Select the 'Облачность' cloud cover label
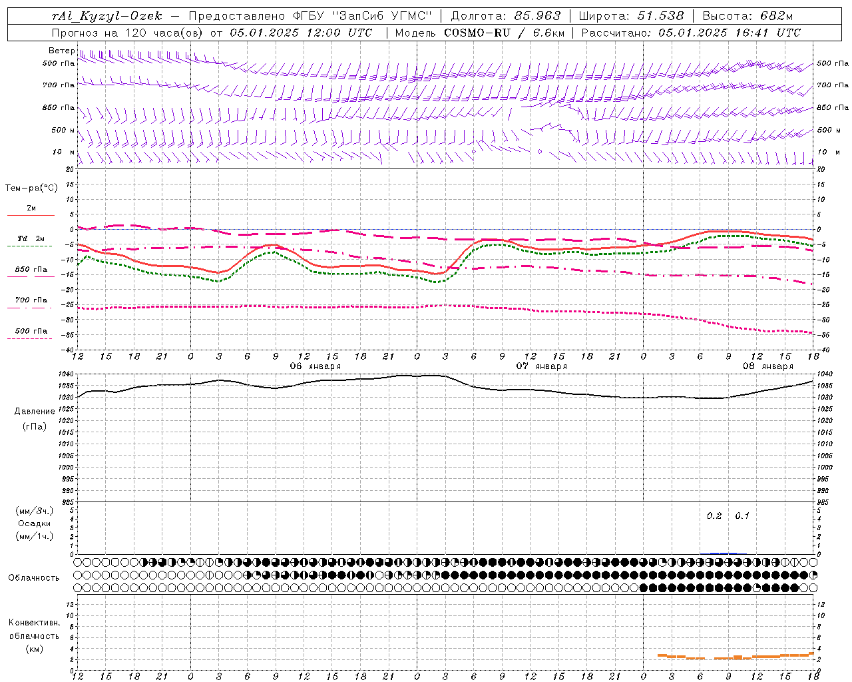 tap(34, 577)
